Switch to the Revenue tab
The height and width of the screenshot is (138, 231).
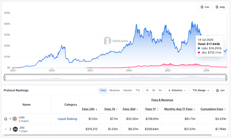[x=114, y=90]
